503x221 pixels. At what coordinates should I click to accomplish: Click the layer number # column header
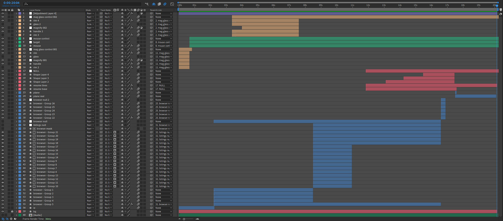coord(23,10)
